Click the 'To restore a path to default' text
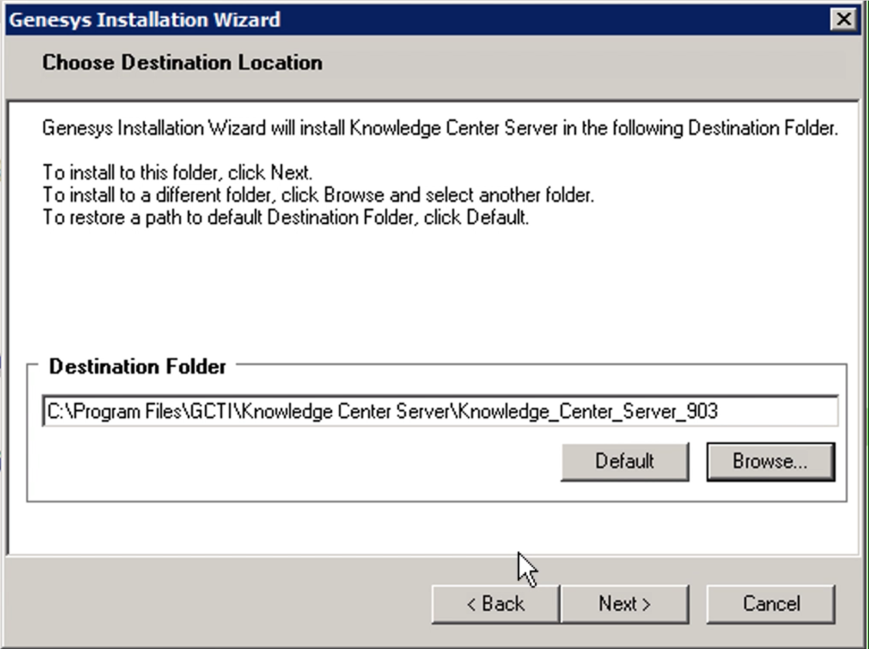 [286, 220]
